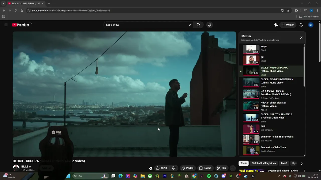Screen dimensions: 321x180
Task: Click install app icon in address bar
Action: 282,10
